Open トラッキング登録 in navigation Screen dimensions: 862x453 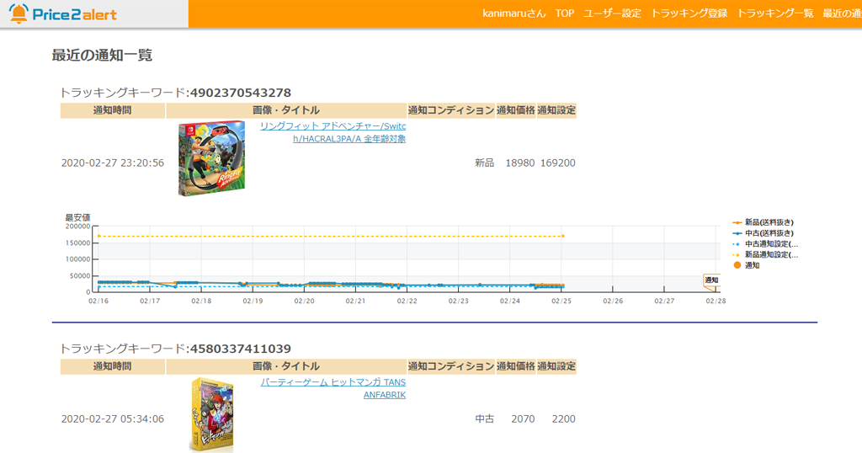(689, 13)
